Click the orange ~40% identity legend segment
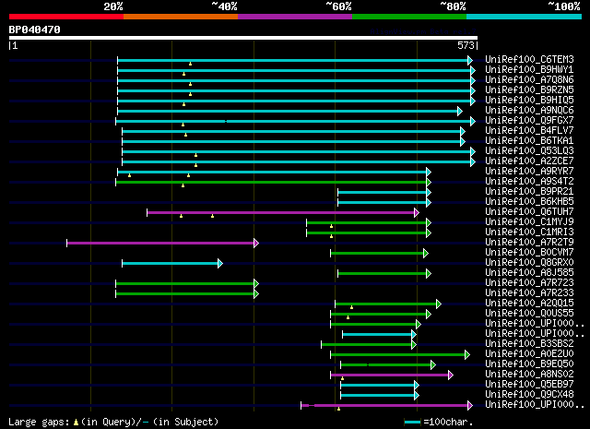Image resolution: width=590 pixels, height=429 pixels. [x=181, y=17]
